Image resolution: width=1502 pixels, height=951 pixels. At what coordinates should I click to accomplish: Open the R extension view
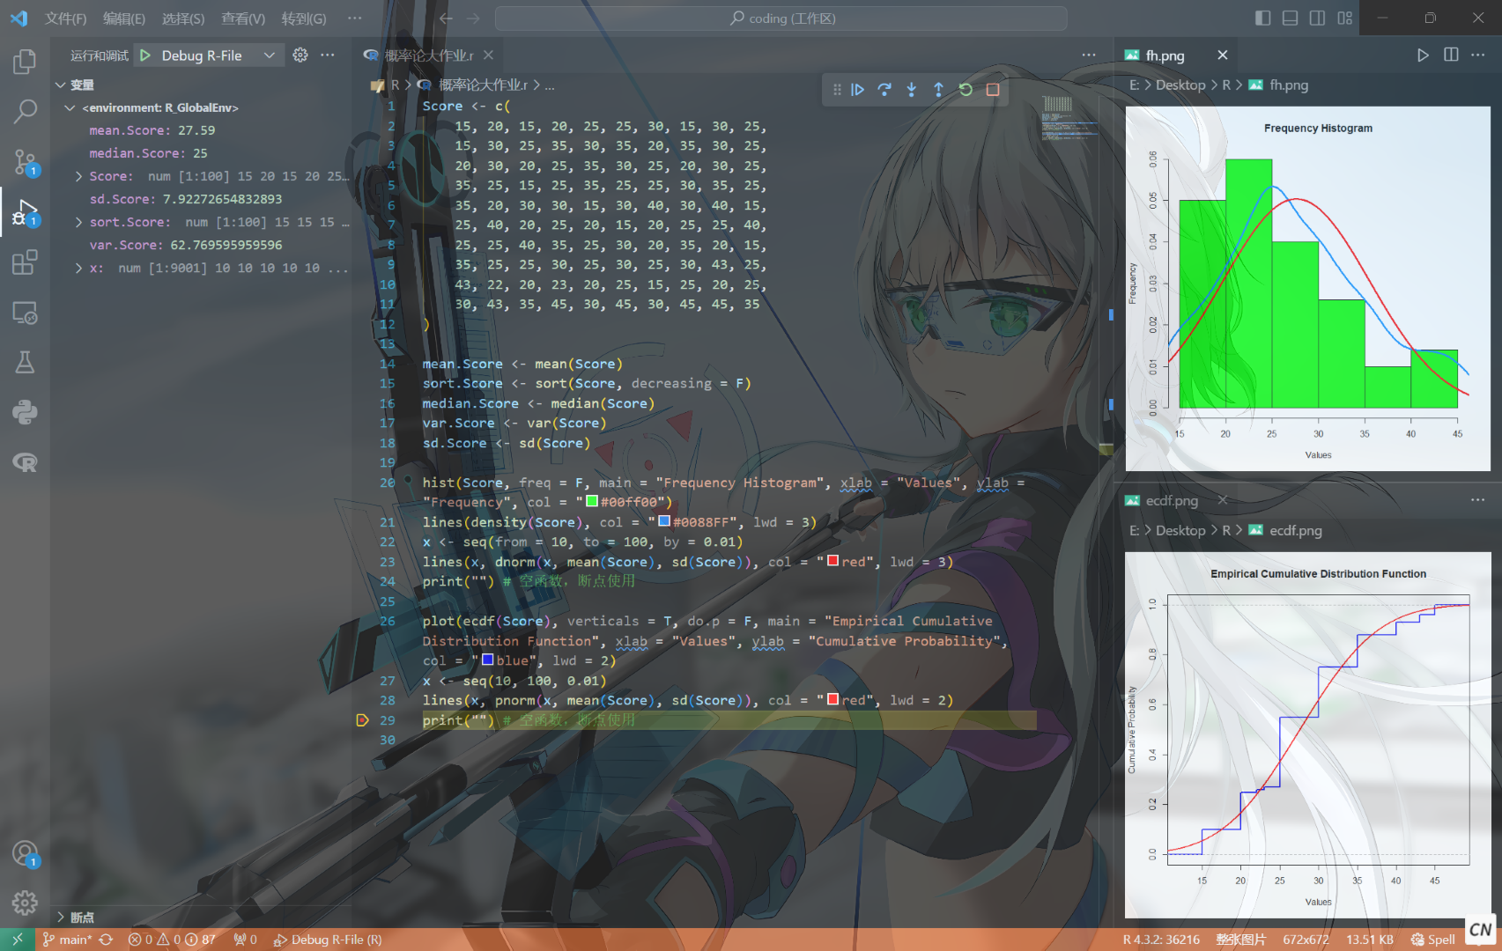25,462
